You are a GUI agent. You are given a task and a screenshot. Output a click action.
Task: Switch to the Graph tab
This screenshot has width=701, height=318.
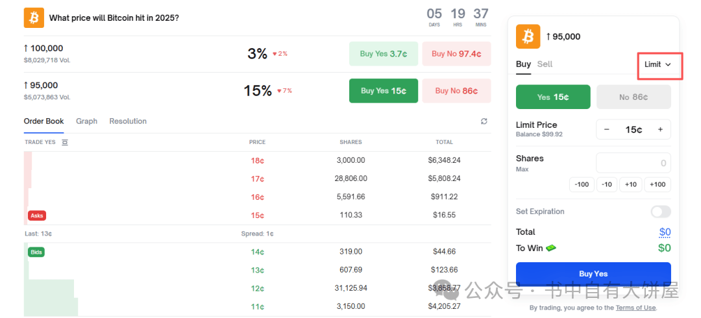tap(87, 121)
